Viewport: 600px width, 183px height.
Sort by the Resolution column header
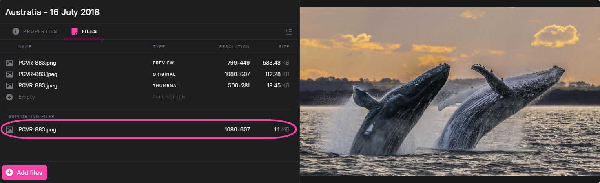234,47
